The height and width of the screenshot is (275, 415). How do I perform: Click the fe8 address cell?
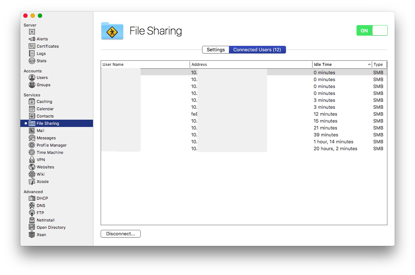click(x=194, y=114)
